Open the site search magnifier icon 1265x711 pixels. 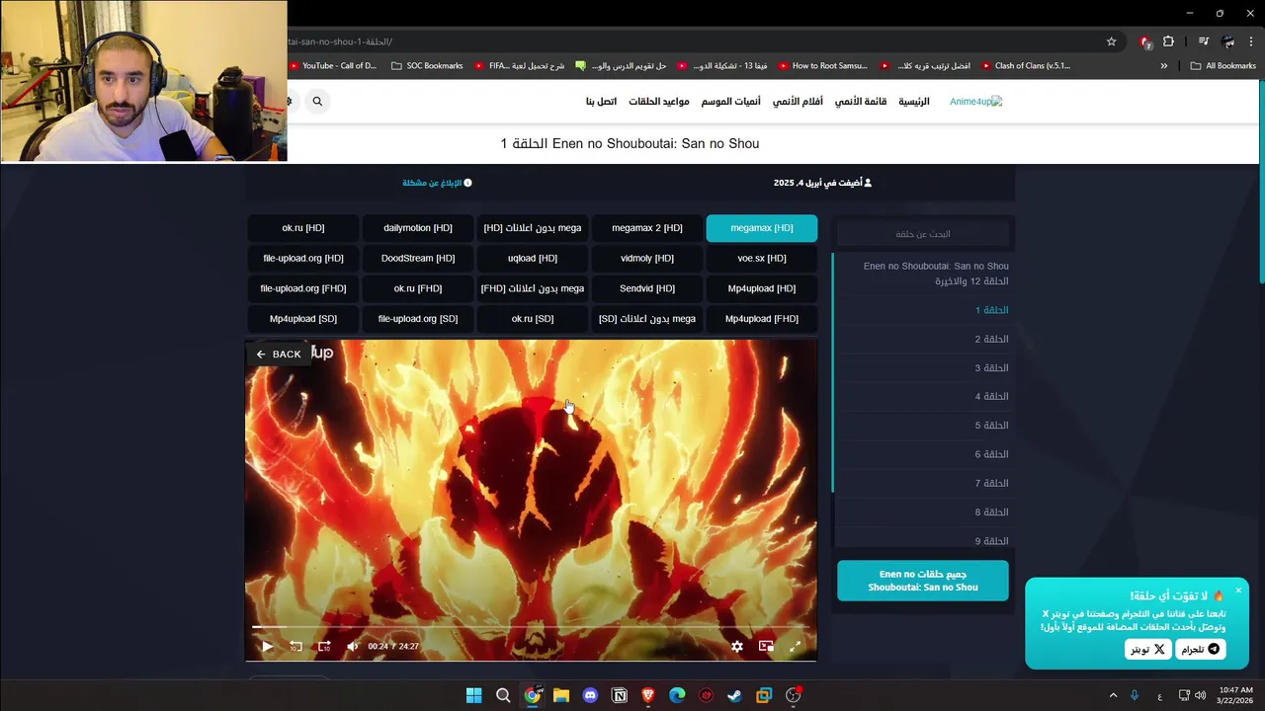pos(317,101)
